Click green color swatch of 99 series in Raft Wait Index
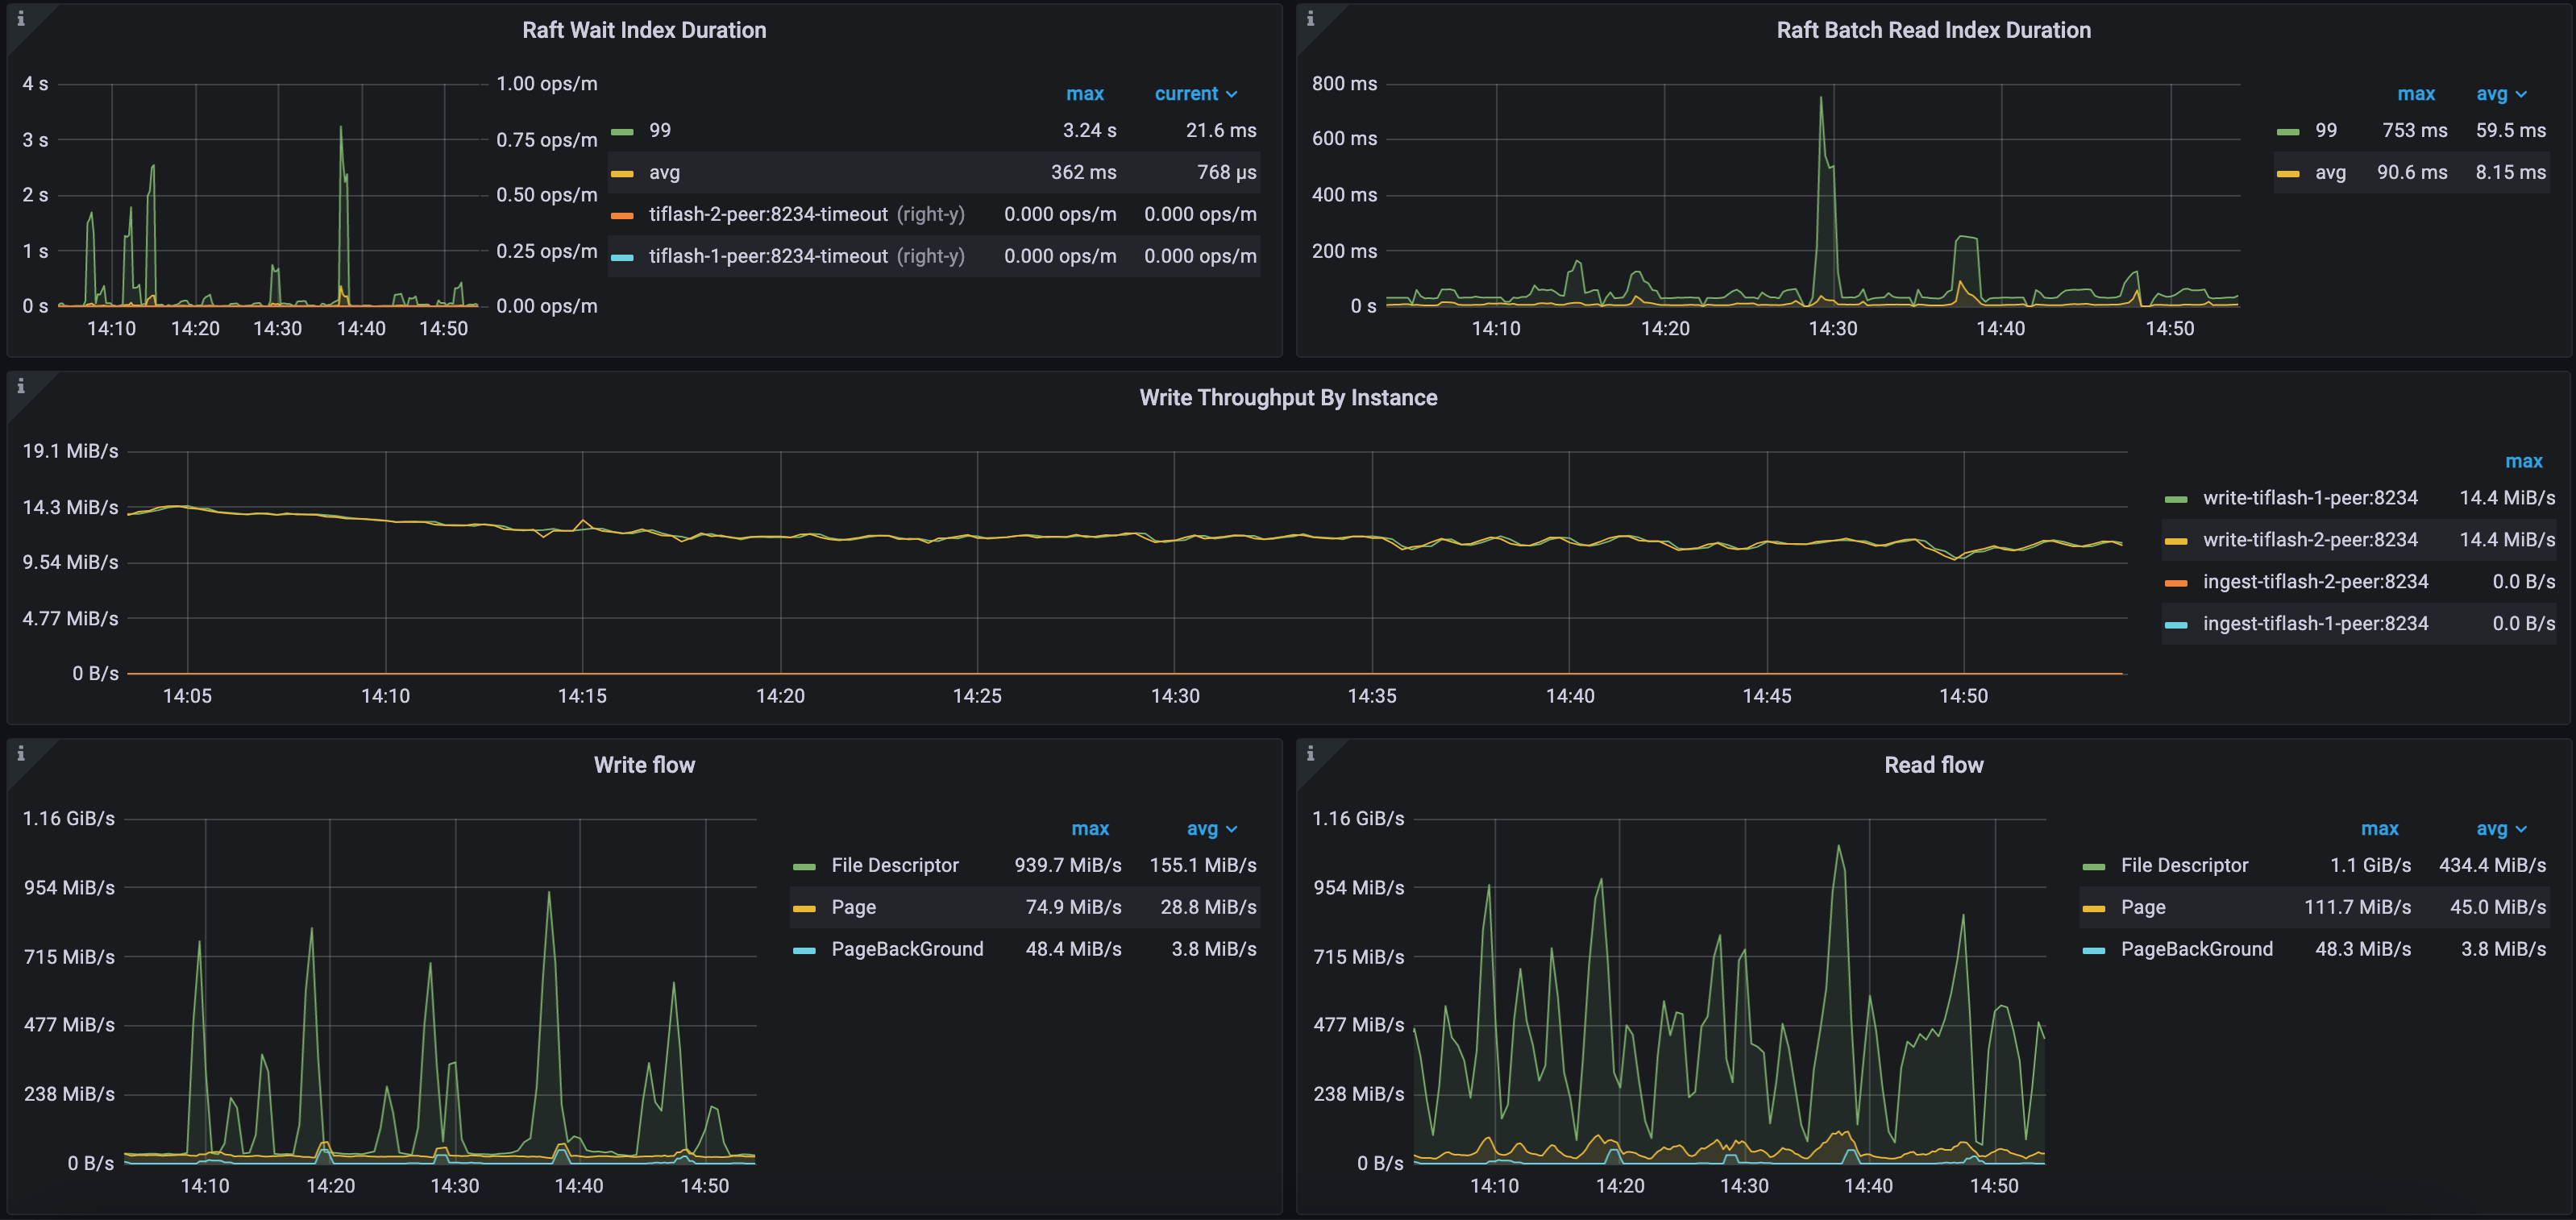The image size is (2576, 1220). click(x=622, y=131)
